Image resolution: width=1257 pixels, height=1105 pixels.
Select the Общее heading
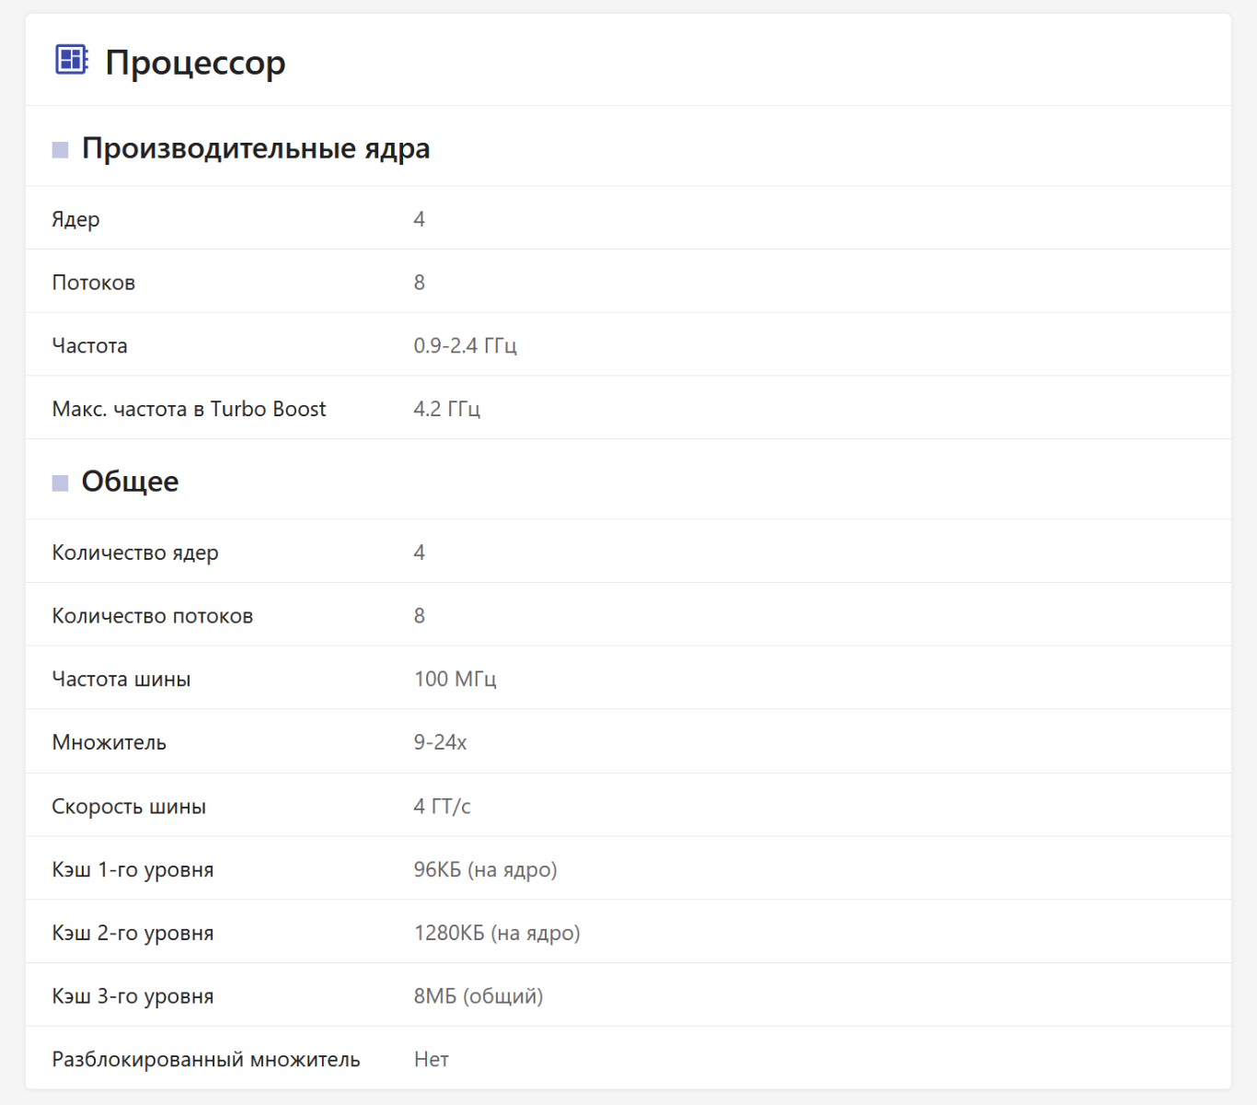pyautogui.click(x=130, y=482)
